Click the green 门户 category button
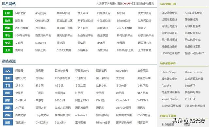The height and width of the screenshot is (127, 209). 8,13
